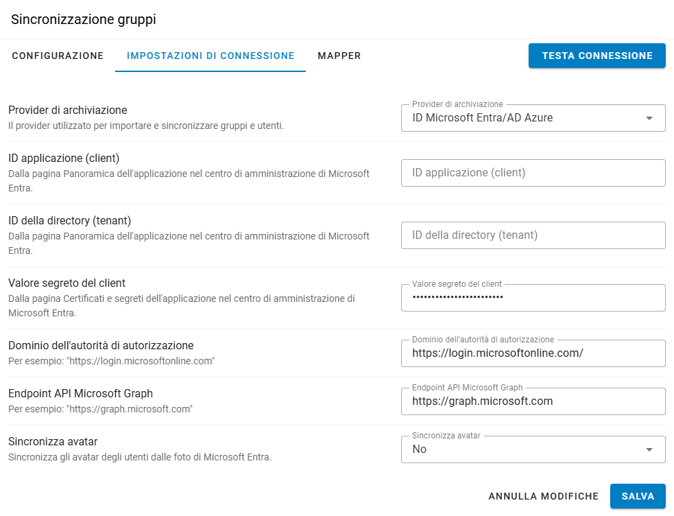Focus the ID della directory (tenant) field
Screen dimensions: 674x516
[x=533, y=235]
